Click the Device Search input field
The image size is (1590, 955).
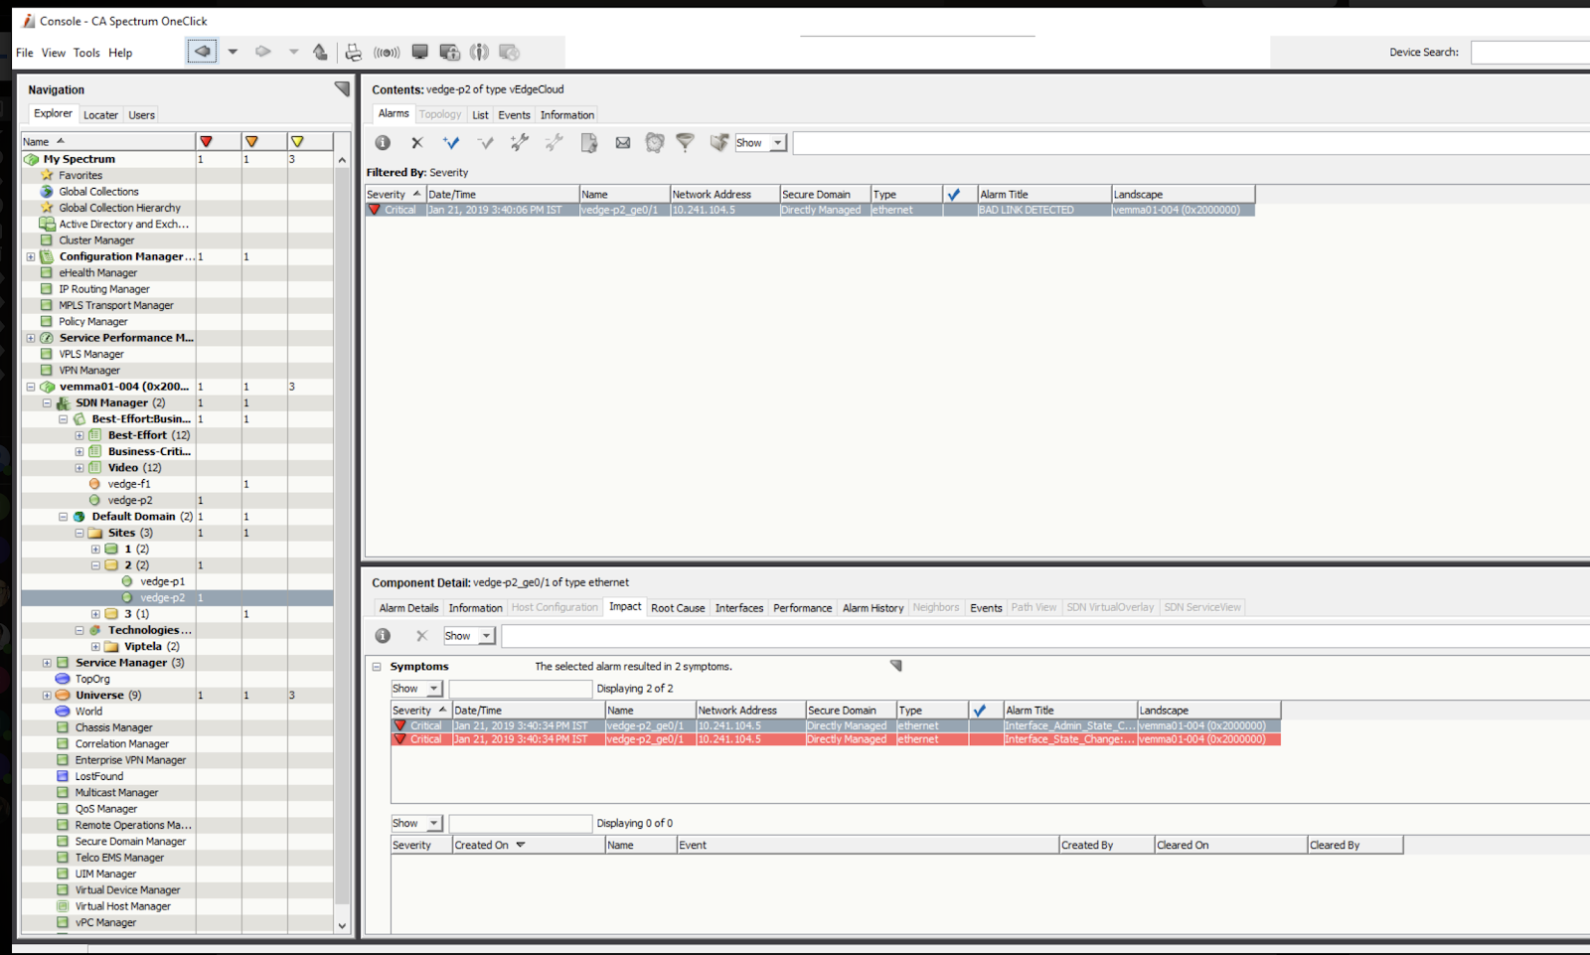click(x=1530, y=53)
